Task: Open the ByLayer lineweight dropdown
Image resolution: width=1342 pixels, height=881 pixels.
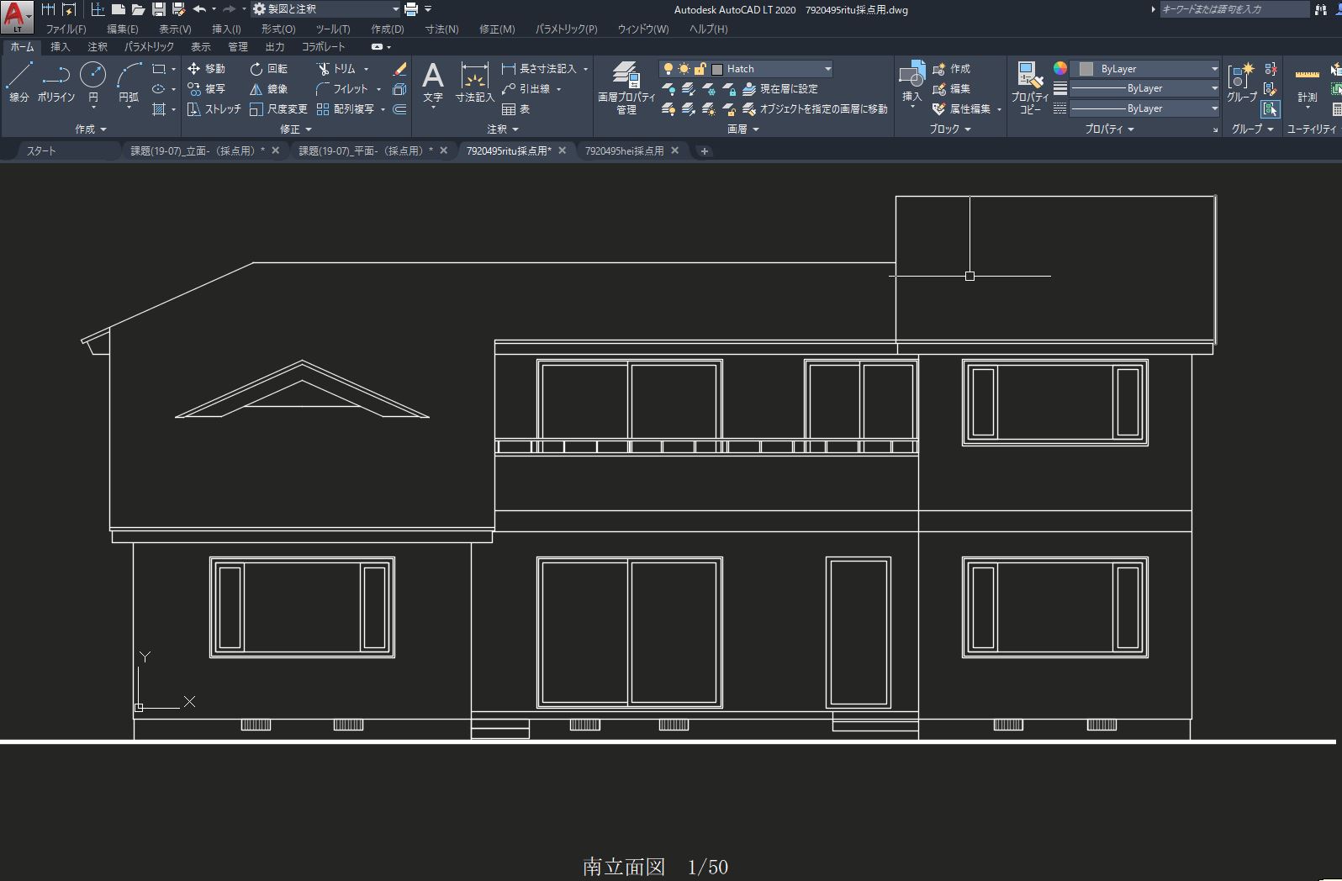Action: coord(1214,88)
